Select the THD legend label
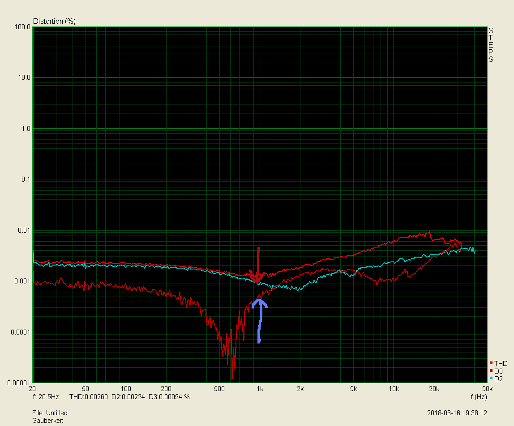The width and height of the screenshot is (514, 426). pyautogui.click(x=501, y=363)
